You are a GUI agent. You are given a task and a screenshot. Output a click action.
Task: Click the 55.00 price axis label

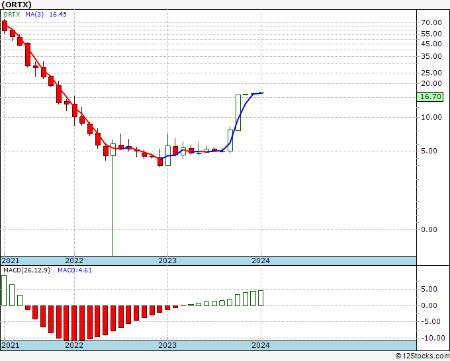click(x=431, y=34)
